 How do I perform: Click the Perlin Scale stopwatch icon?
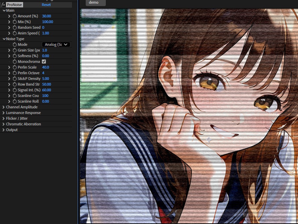pyautogui.click(x=14, y=67)
